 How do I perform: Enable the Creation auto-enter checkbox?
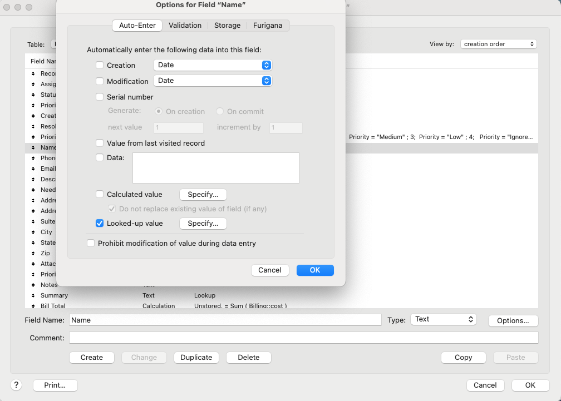tap(99, 65)
